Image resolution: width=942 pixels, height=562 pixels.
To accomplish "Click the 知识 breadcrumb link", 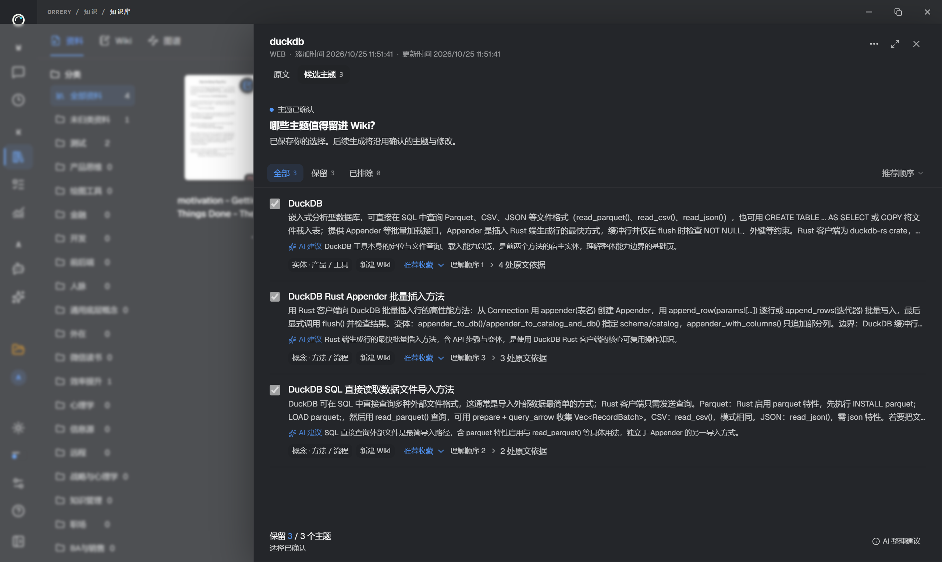I will click(90, 12).
